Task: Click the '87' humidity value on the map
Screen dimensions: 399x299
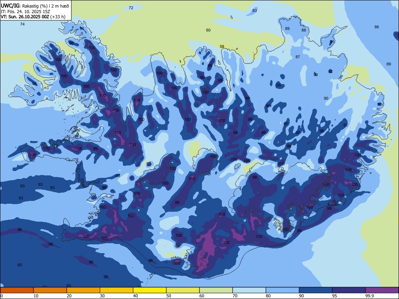Action: [298, 57]
